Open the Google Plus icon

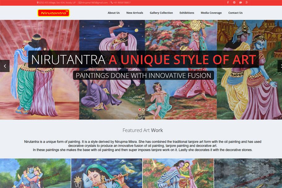pos(247,2)
